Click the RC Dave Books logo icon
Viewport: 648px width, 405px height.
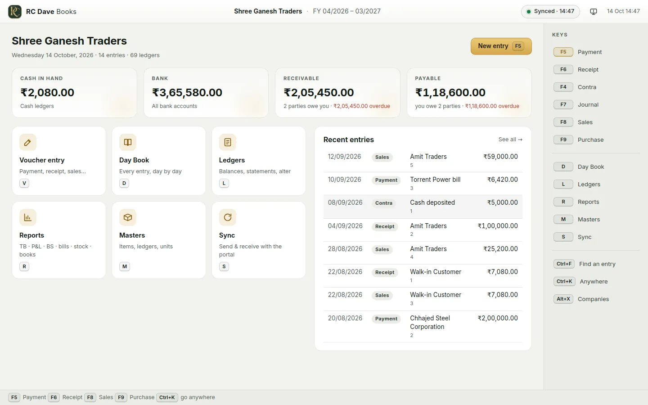pos(15,11)
